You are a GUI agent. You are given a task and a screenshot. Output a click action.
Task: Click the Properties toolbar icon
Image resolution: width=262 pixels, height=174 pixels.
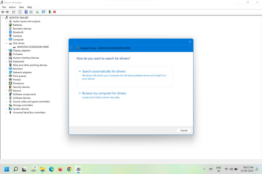click(x=20, y=12)
